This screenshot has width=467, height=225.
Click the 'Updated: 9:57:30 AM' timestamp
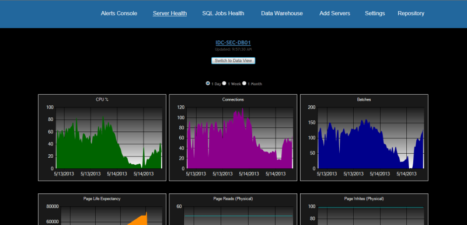click(x=233, y=50)
